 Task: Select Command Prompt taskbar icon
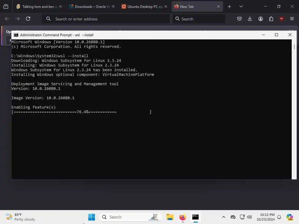[195, 217]
